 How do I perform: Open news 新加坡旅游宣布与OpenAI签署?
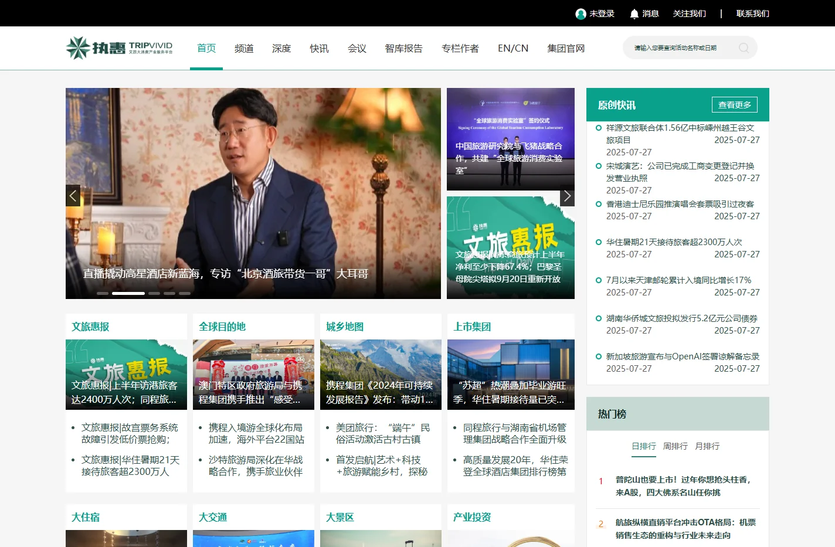pos(683,356)
